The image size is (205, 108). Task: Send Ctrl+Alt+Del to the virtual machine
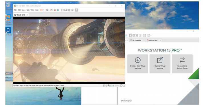click(47, 10)
